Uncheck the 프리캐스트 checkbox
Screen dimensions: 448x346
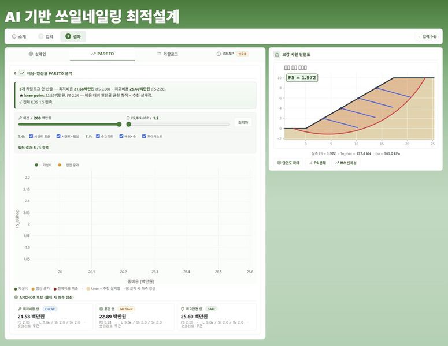click(144, 136)
